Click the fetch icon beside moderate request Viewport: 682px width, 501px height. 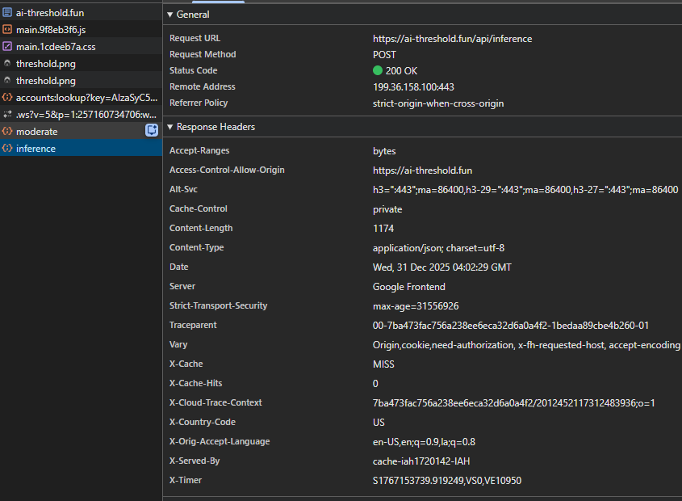(7, 131)
